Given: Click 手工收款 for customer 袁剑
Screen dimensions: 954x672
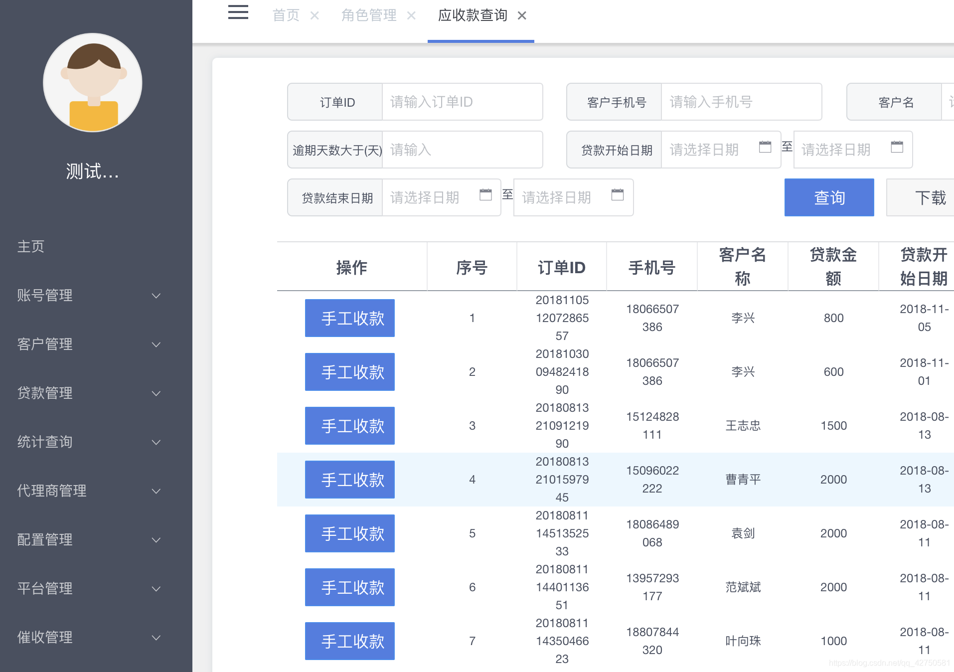Looking at the screenshot, I should pyautogui.click(x=350, y=533).
